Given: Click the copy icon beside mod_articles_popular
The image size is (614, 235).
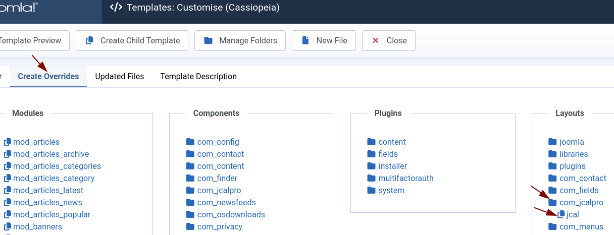Looking at the screenshot, I should [8, 215].
